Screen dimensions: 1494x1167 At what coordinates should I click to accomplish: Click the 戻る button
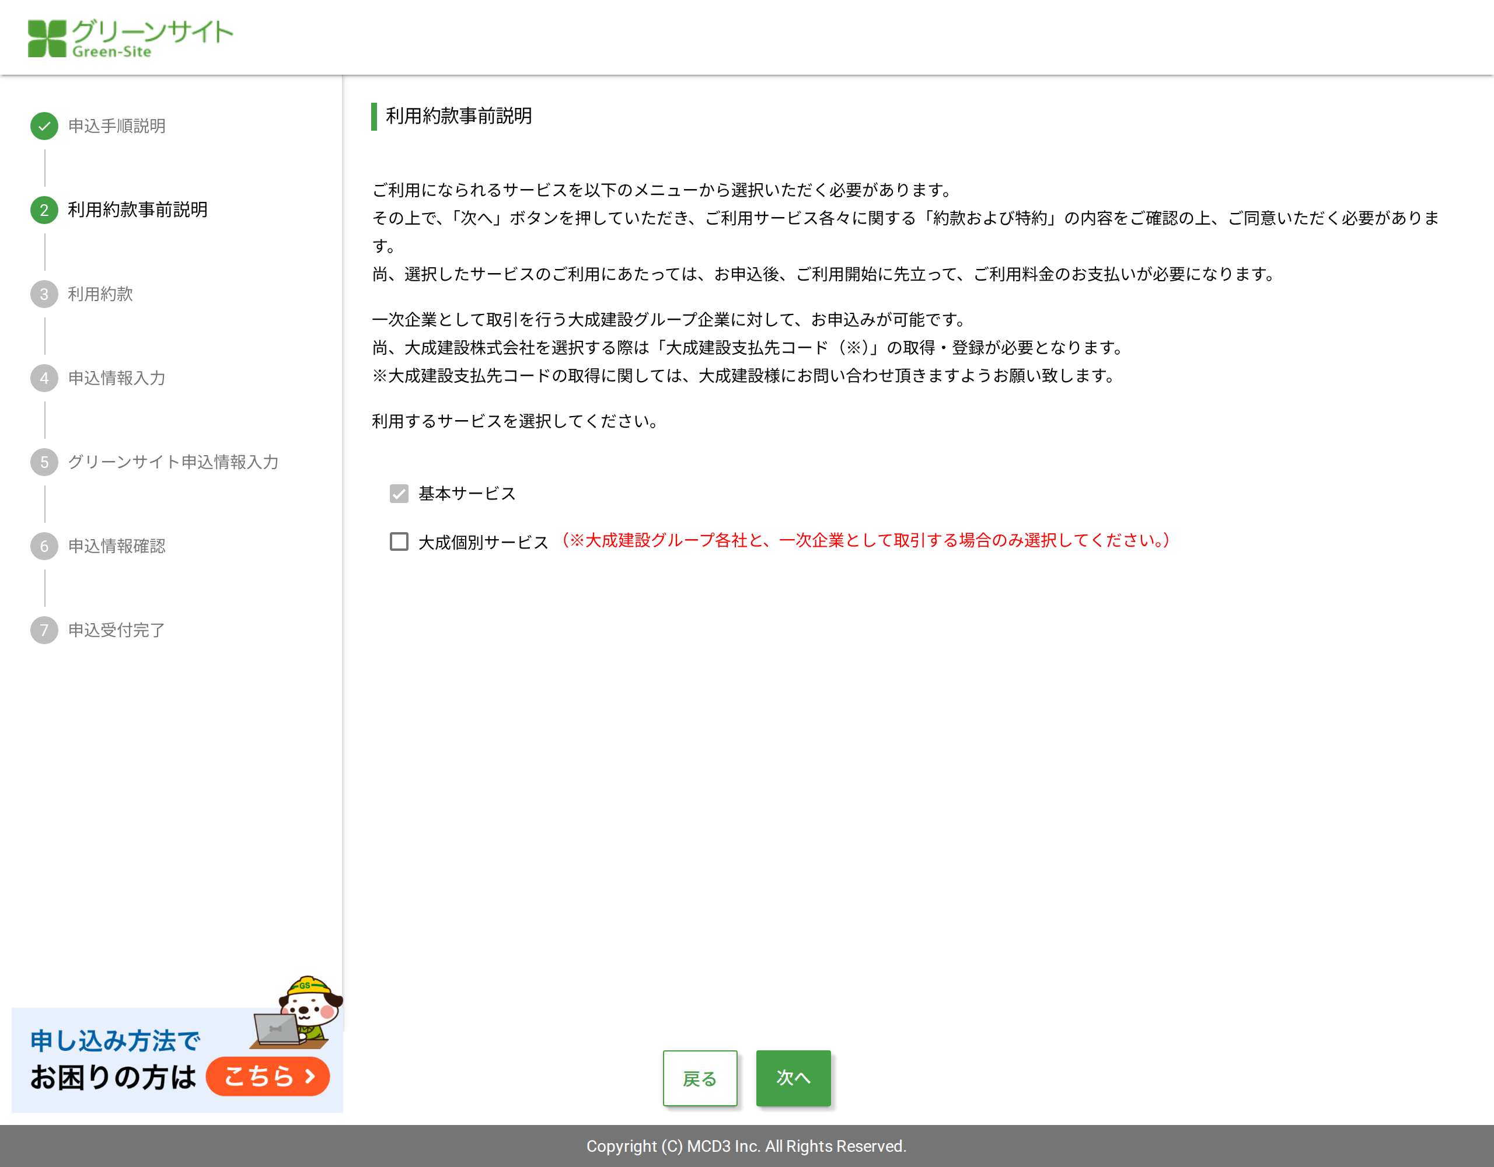(700, 1078)
